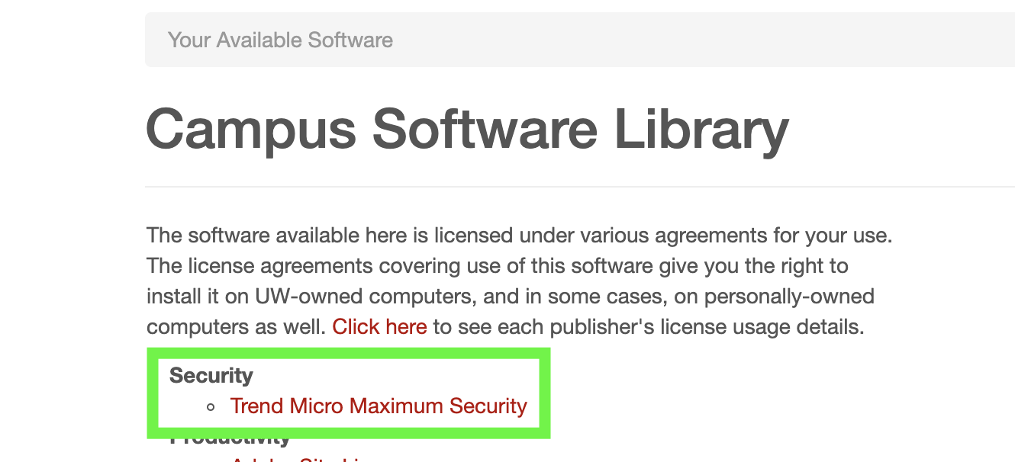Viewport: 1015px width, 462px height.
Task: Click the phrase 'UW-owned computers' in the paragraph
Action: tap(369, 296)
